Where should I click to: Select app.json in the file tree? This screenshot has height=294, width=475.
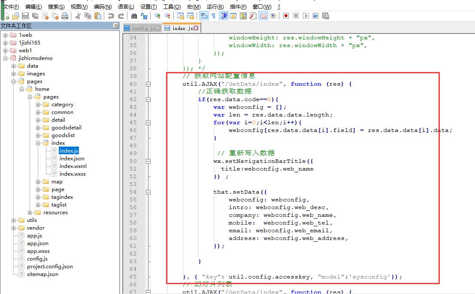click(38, 243)
